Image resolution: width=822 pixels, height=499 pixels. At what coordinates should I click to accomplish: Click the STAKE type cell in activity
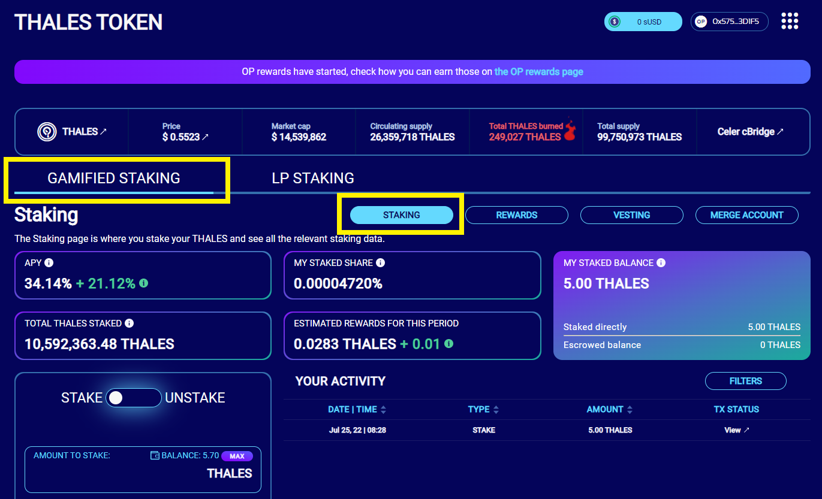484,430
